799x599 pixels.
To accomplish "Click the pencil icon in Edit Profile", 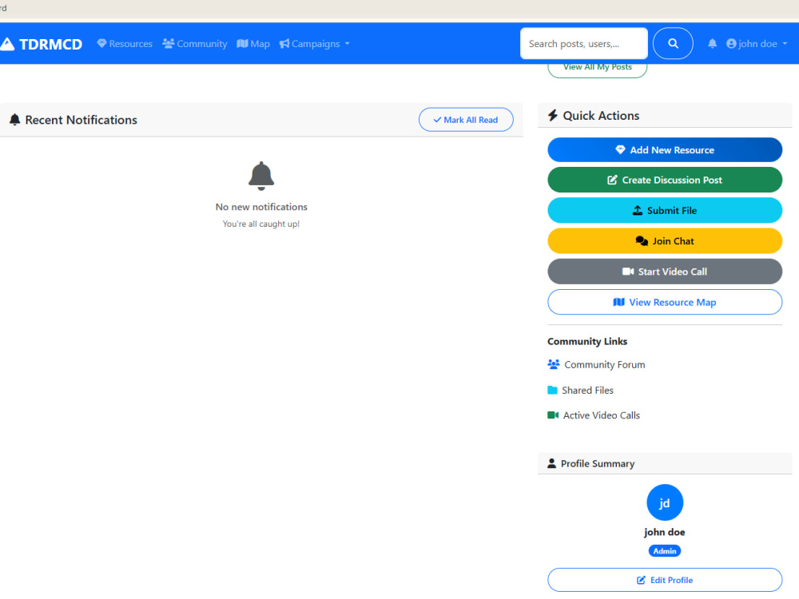I will pyautogui.click(x=641, y=580).
